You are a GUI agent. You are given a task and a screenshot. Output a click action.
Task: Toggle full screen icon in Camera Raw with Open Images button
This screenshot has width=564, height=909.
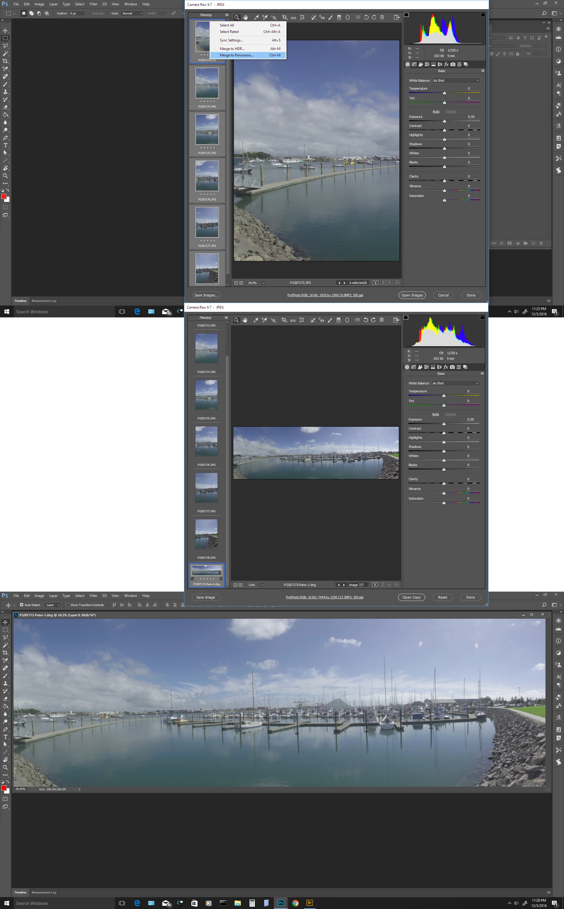396,17
